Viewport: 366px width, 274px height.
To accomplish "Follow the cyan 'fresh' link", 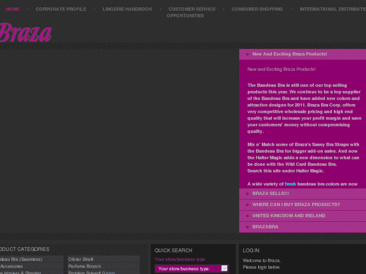I will pyautogui.click(x=290, y=184).
